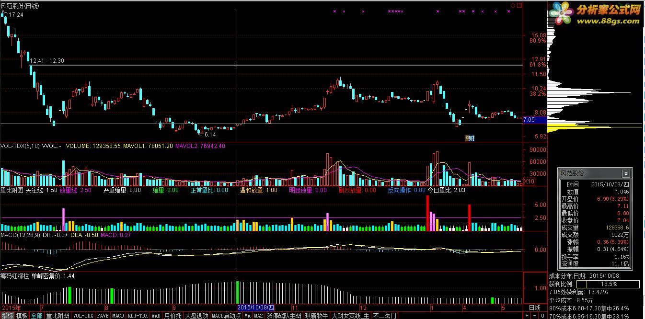The height and width of the screenshot is (319, 645).
Task: Click the 流通股 row in the data popup
Action: pos(594,263)
